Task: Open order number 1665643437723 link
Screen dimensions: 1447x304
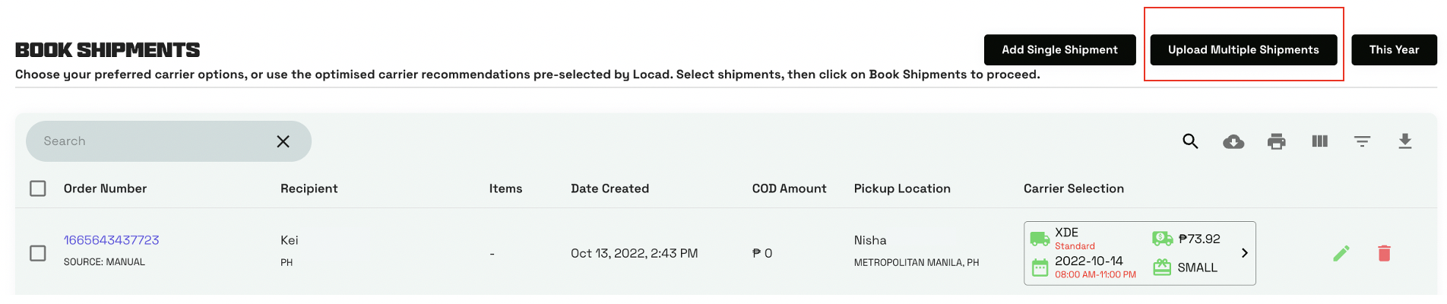Action: click(x=111, y=240)
